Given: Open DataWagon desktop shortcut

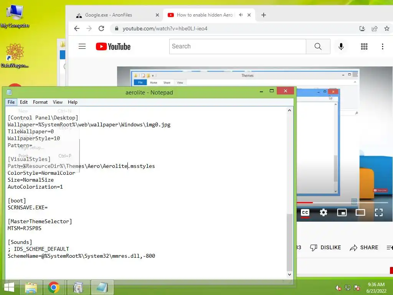Looking at the screenshot, I should tap(15, 55).
